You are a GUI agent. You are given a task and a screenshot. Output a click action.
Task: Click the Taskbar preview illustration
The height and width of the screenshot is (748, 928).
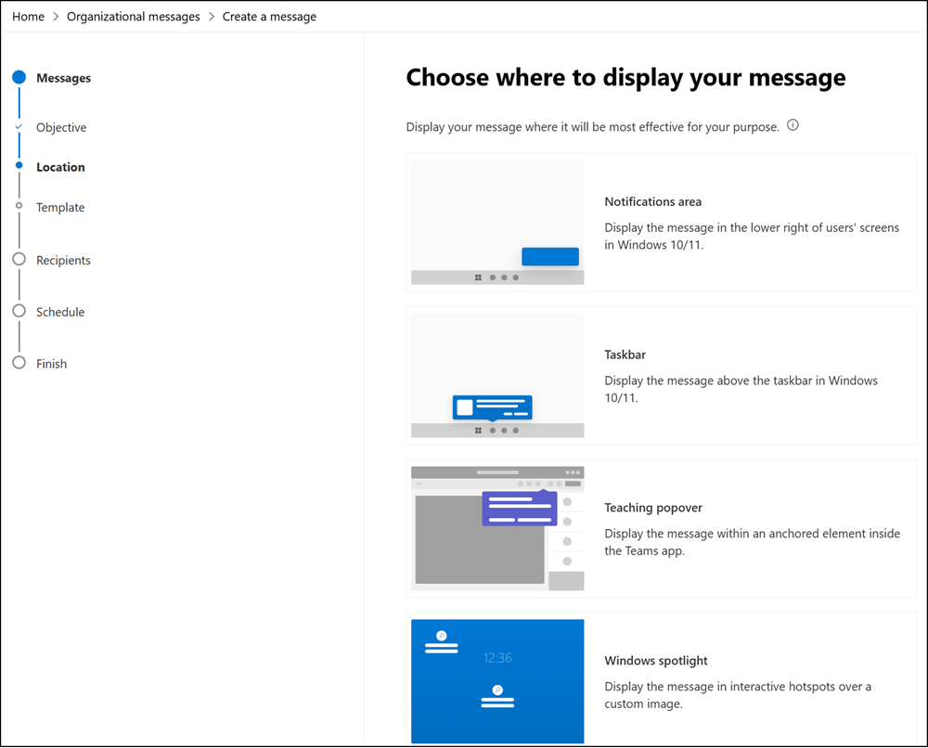(x=496, y=375)
